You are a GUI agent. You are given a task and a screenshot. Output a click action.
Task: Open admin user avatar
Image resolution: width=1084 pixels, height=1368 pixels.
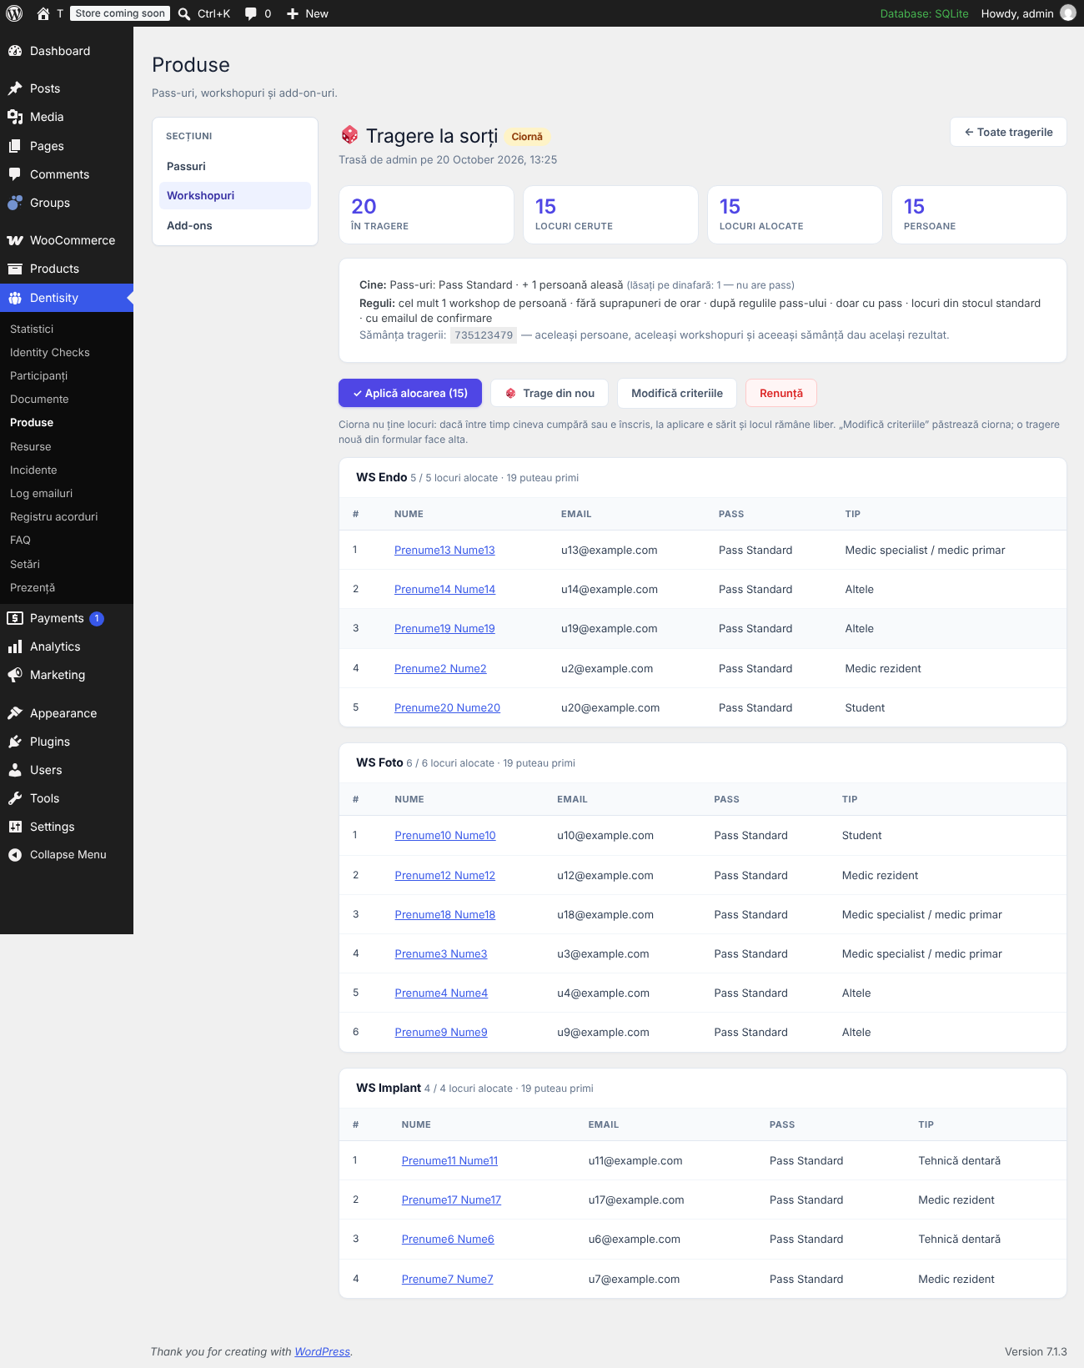coord(1068,13)
